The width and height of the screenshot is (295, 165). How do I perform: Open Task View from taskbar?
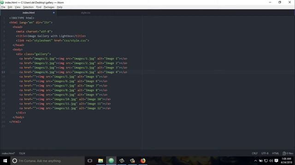[90, 161]
